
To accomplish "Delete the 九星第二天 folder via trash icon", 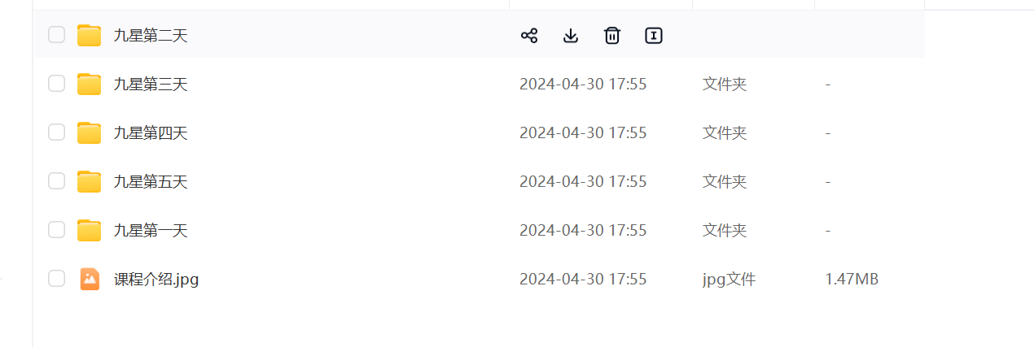I will 612,35.
